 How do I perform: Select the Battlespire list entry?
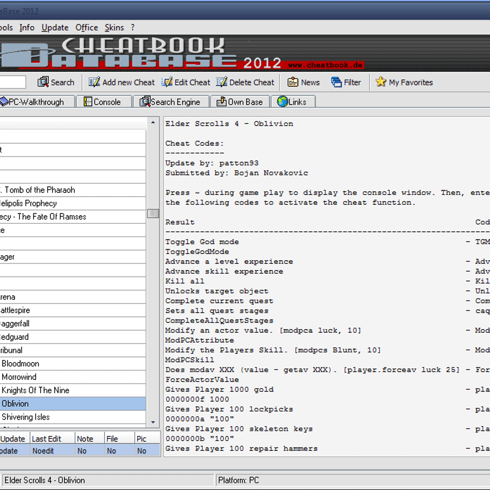click(x=73, y=310)
